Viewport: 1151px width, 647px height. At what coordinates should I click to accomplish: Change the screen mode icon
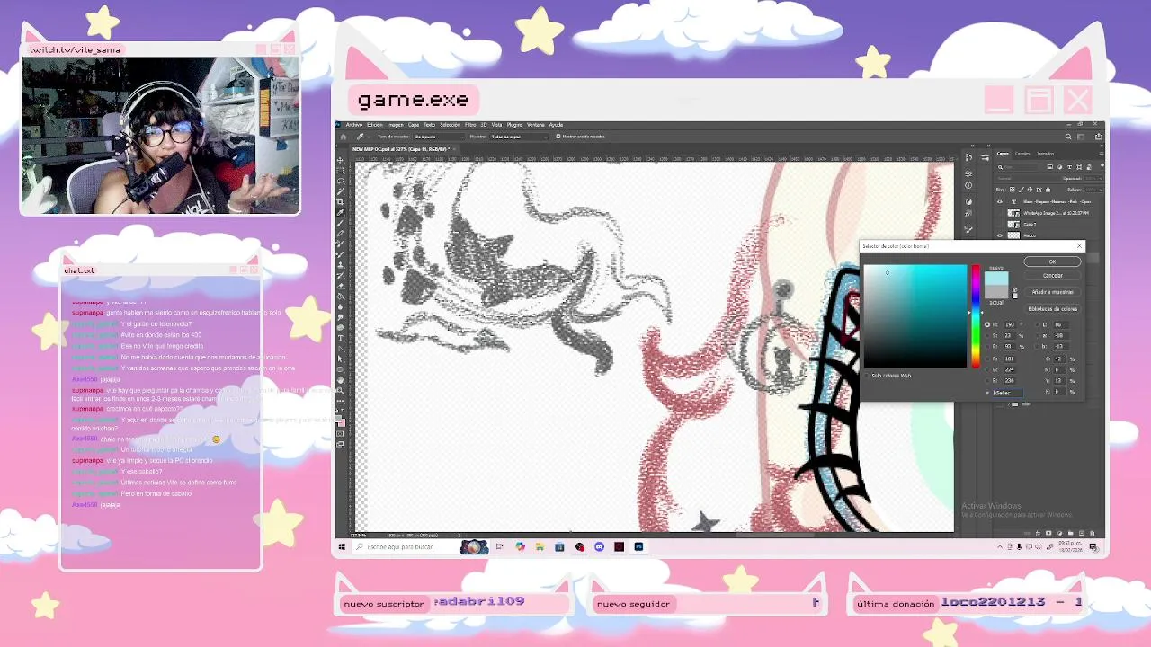pos(340,444)
